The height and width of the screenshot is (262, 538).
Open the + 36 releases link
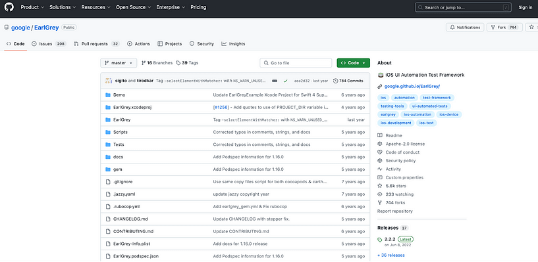tap(390, 255)
